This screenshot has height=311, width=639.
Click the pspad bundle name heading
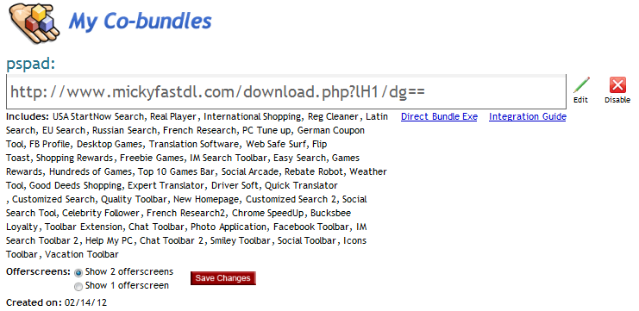30,64
